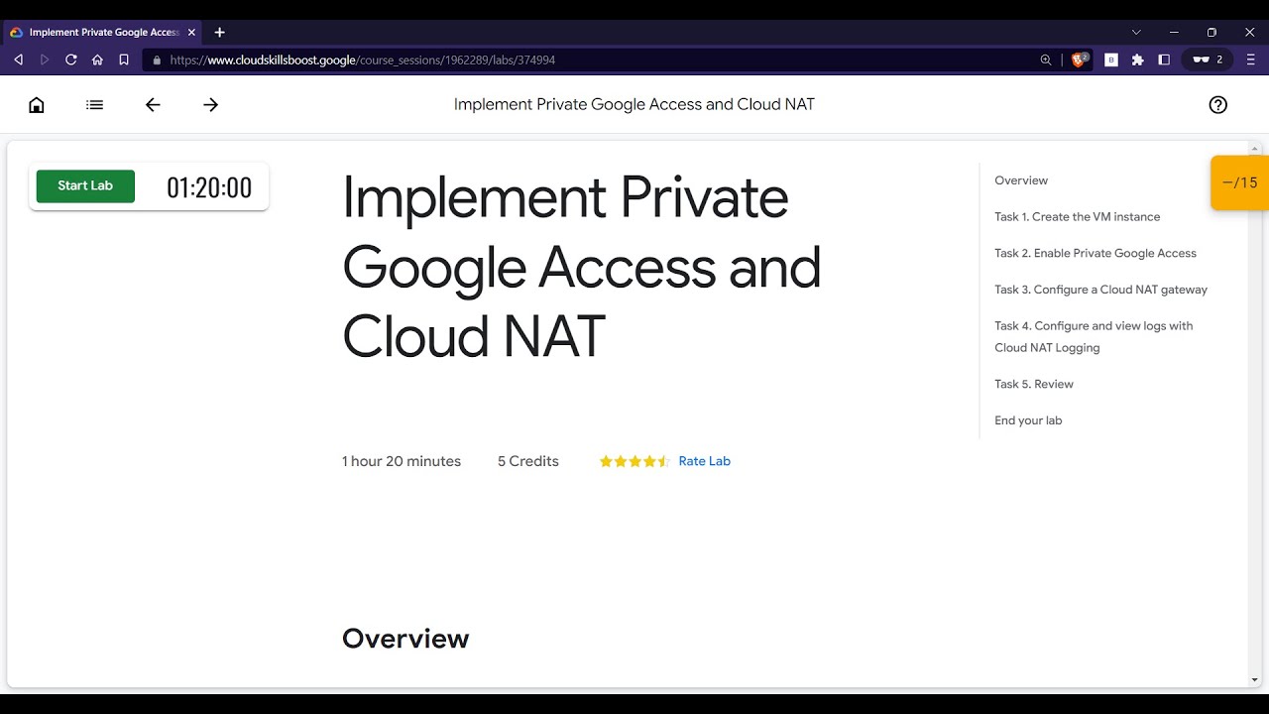Viewport: 1269px width, 714px height.
Task: Jump to Overview in the outline
Action: tap(1021, 180)
